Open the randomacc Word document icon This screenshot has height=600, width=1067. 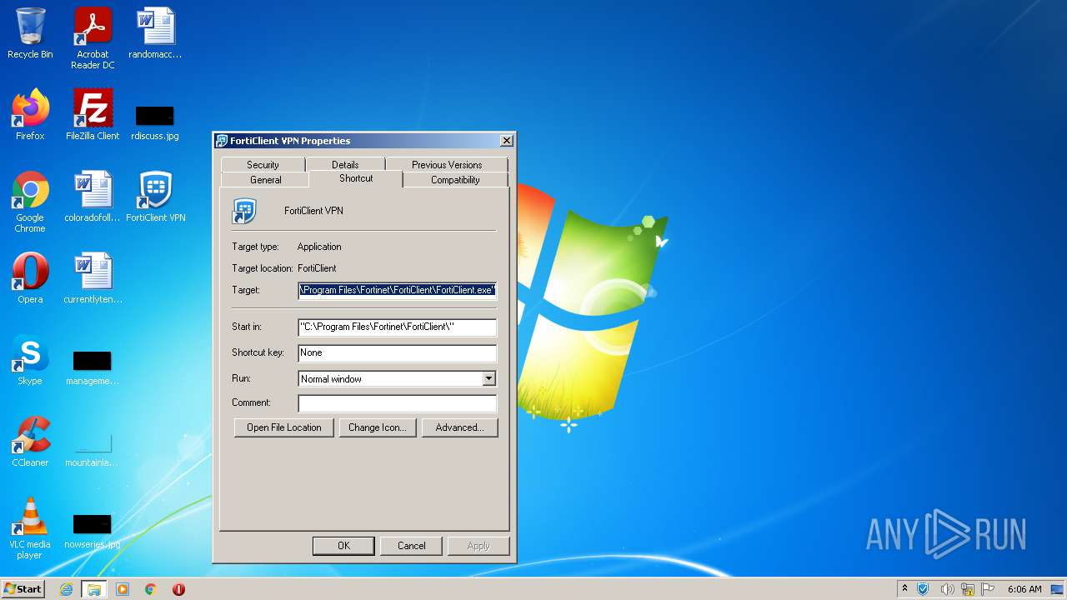pyautogui.click(x=155, y=33)
